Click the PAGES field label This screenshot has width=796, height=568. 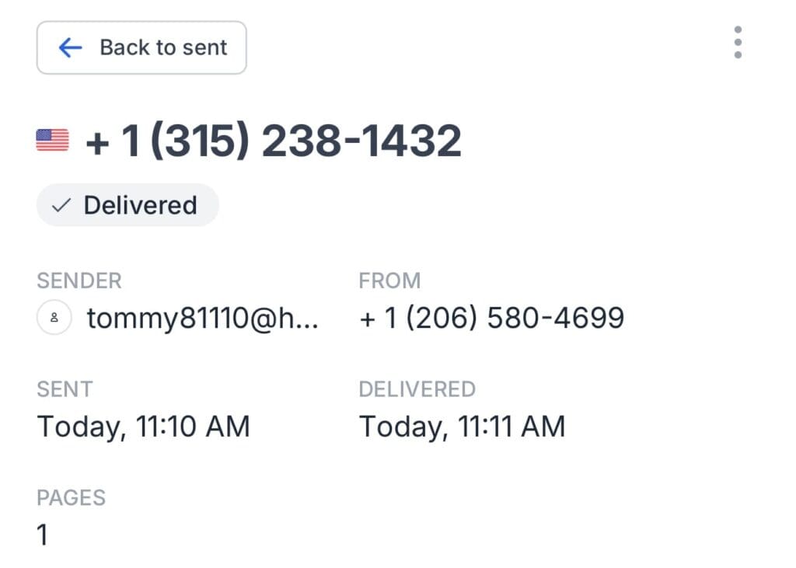click(x=71, y=498)
